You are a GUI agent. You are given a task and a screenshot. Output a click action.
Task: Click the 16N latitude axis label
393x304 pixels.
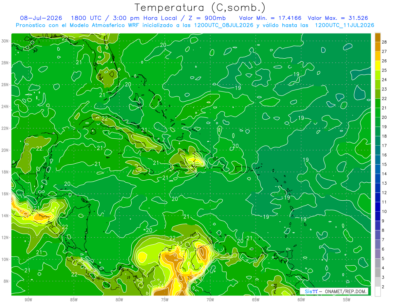pos(5,194)
